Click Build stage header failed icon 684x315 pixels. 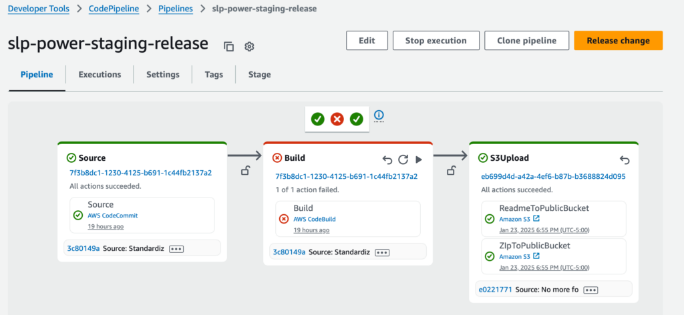pos(277,157)
